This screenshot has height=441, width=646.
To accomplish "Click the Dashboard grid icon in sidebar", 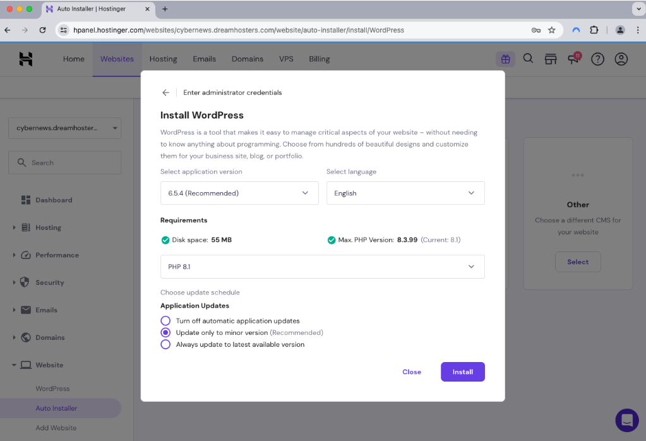I will (25, 200).
